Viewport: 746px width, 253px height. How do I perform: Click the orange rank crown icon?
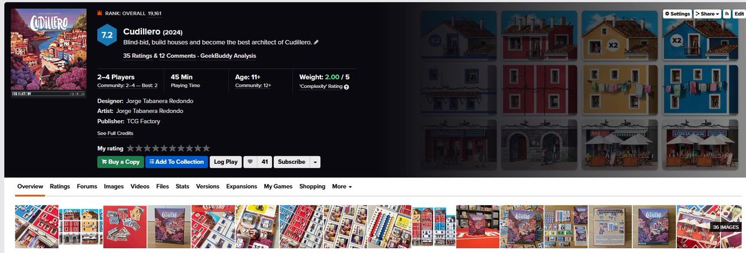pos(100,13)
